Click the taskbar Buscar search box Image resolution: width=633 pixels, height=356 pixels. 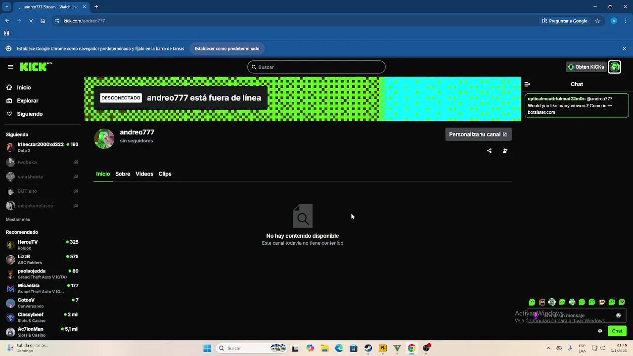[x=252, y=348]
